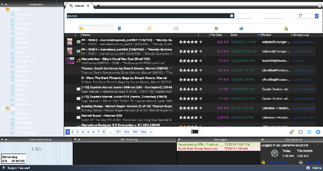Sort results by File Size column

pos(216,35)
